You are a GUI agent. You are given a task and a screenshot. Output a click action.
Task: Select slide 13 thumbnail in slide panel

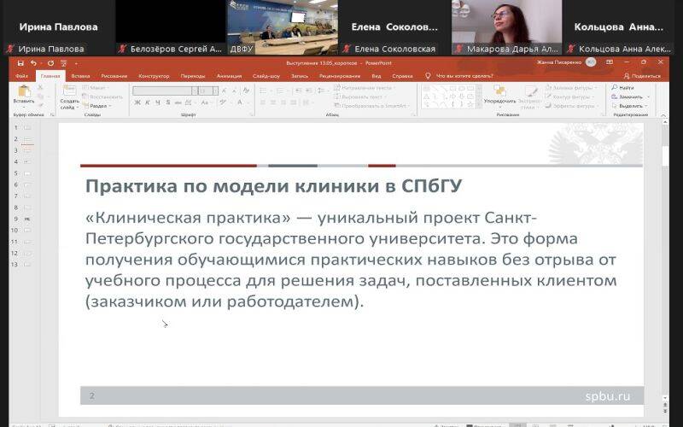tap(27, 265)
